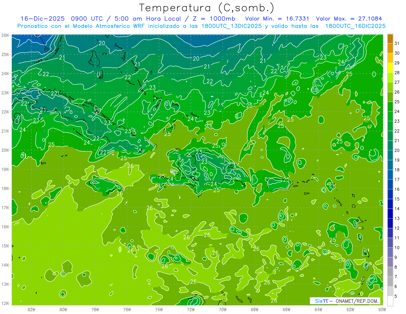
Task: Click the 22N latitude axis label
Action: [x=5, y=112]
